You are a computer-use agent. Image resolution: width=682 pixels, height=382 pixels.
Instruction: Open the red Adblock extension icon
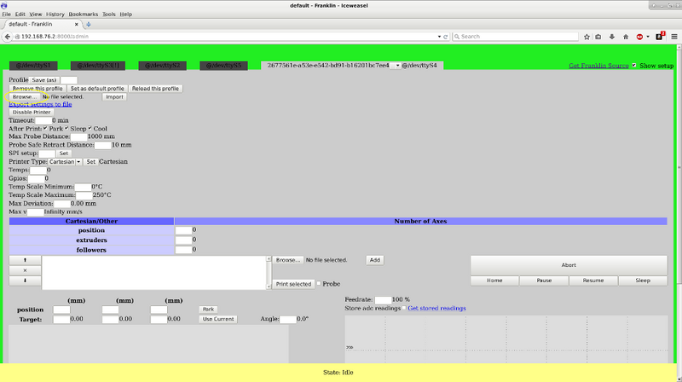coord(639,37)
